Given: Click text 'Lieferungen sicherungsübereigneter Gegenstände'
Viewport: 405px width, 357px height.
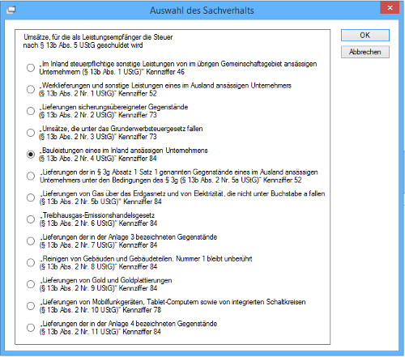Looking at the screenshot, I should [x=115, y=107].
